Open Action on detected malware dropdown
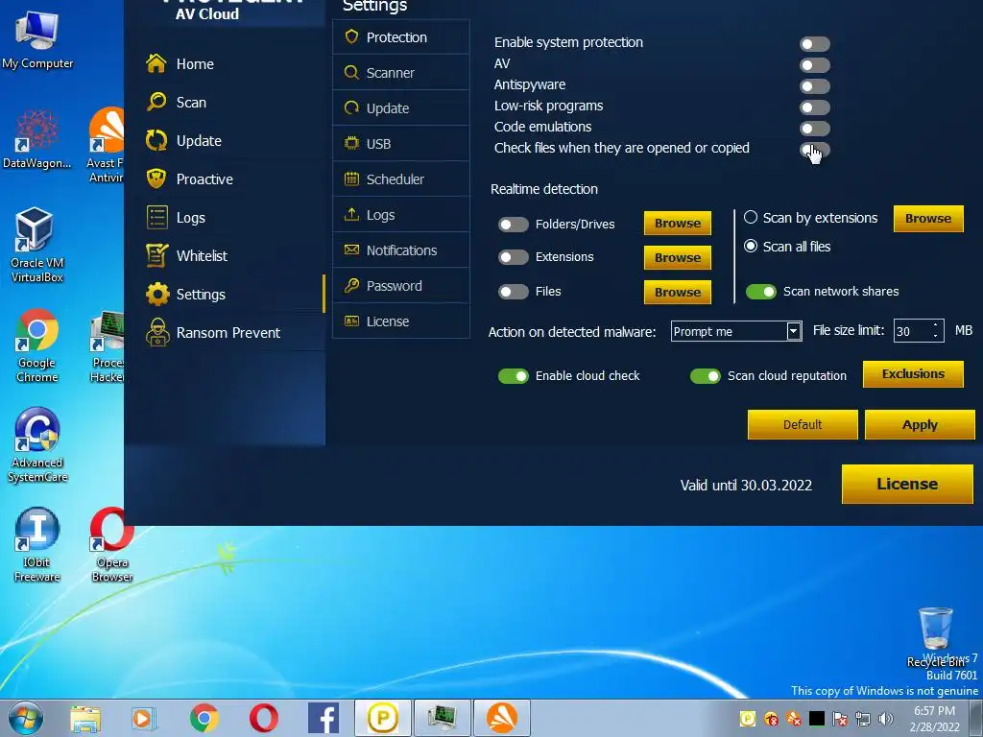The image size is (983, 737). click(x=736, y=331)
